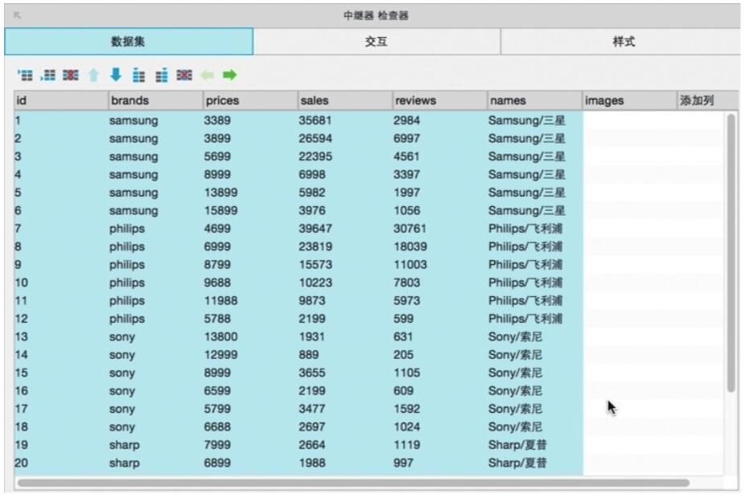Screen dimensions: 745x495
Task: Click the move row up arrow
Action: click(x=93, y=75)
